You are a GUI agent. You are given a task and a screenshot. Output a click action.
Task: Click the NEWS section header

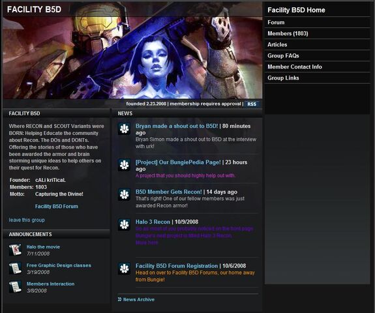[x=125, y=113]
